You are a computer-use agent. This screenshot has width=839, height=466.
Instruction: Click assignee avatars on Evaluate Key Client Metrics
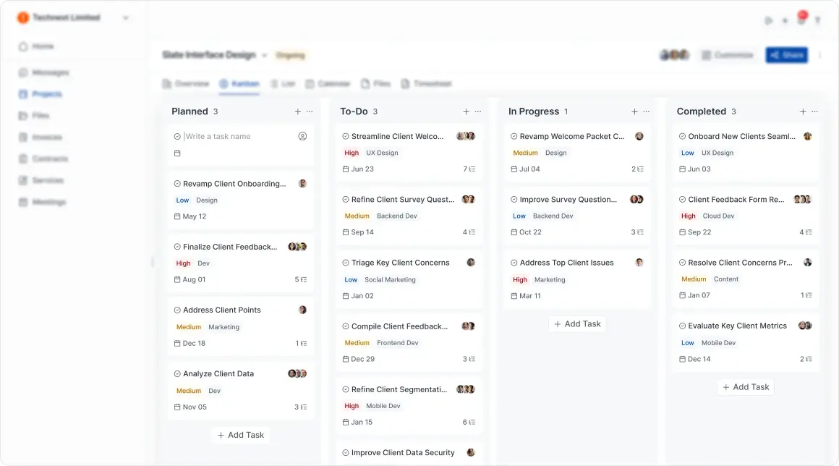tap(805, 326)
